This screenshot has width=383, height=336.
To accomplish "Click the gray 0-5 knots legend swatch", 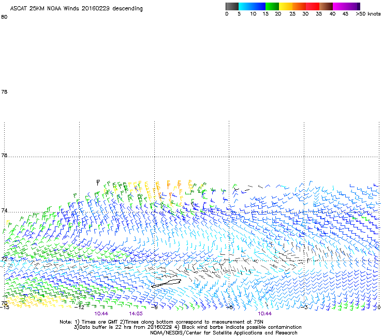I will coord(232,6).
